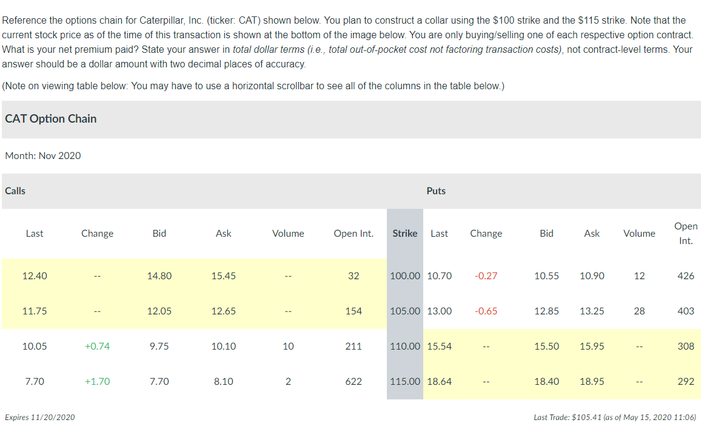Click the put open interest 426
Viewport: 707px width, 434px height.
tap(686, 276)
